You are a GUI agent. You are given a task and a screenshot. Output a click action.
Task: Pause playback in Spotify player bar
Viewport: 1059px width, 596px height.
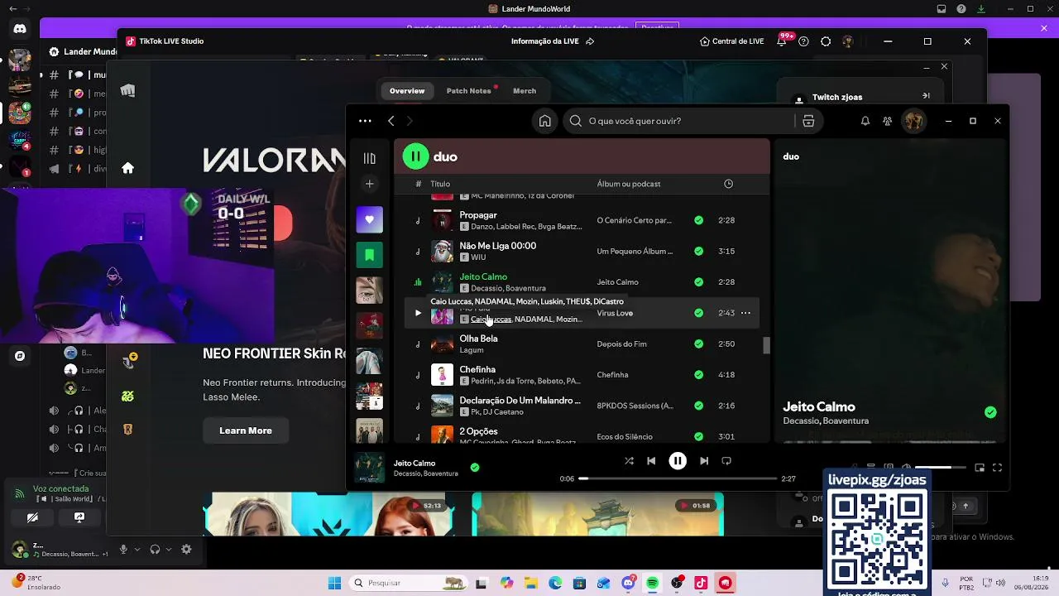coord(678,461)
